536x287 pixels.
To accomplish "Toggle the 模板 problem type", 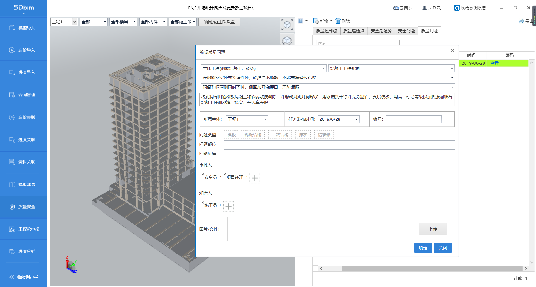I will click(x=231, y=135).
